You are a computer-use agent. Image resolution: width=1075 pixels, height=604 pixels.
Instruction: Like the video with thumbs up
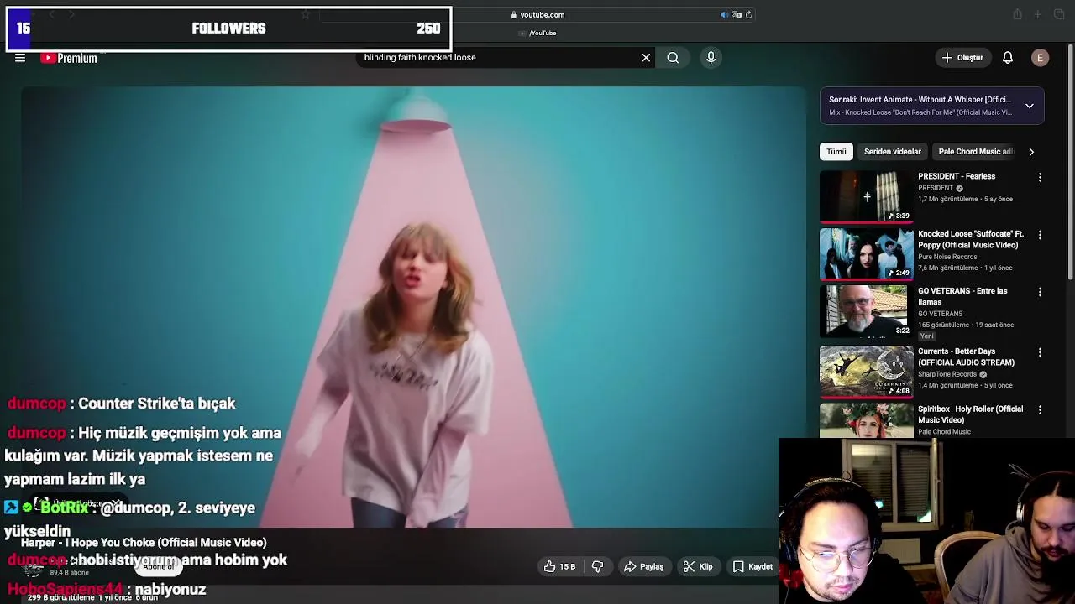pos(559,567)
